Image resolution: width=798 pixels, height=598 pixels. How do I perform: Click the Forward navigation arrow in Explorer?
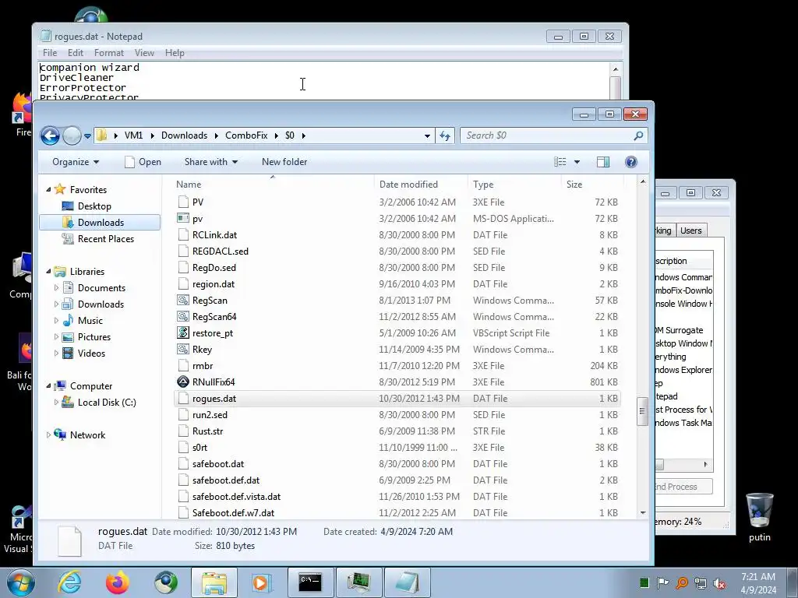point(72,135)
